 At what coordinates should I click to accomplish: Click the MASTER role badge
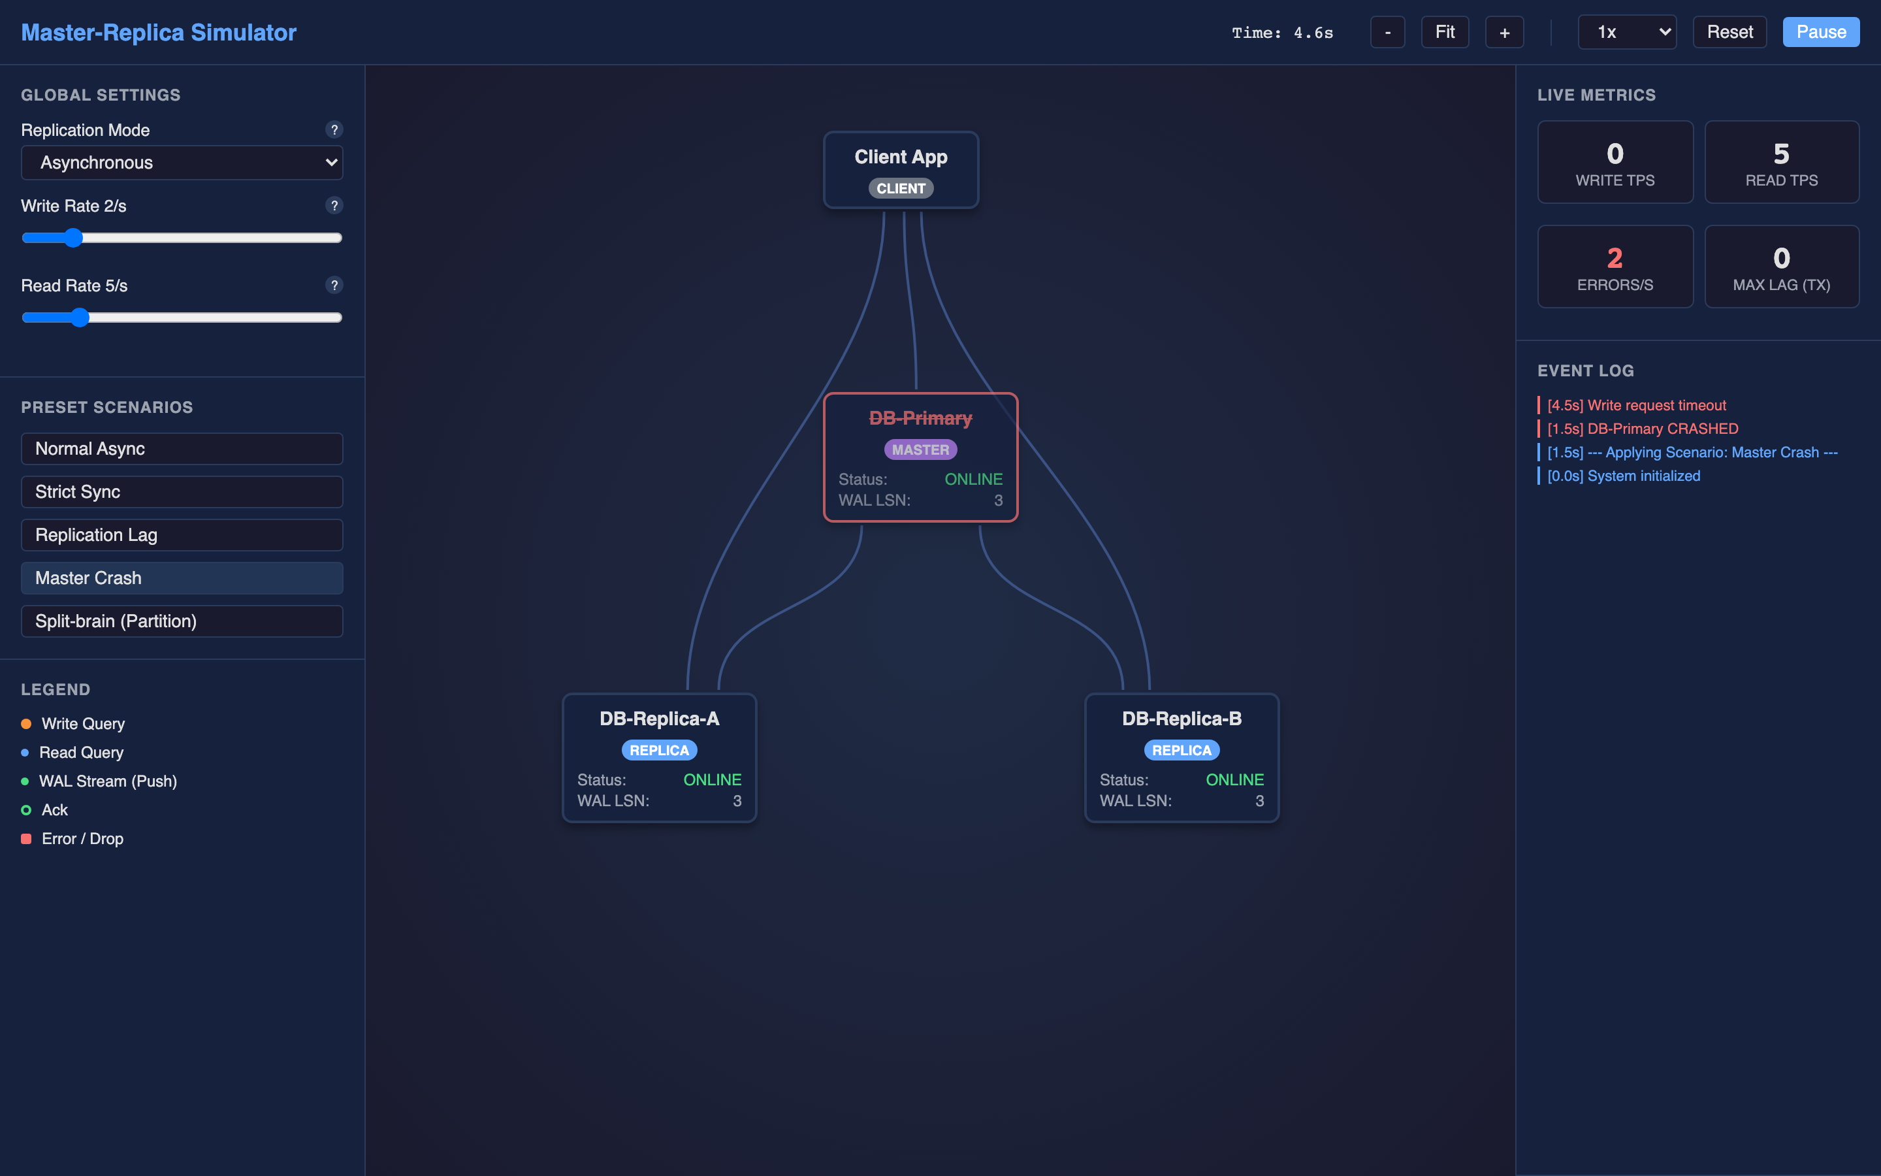pyautogui.click(x=920, y=449)
